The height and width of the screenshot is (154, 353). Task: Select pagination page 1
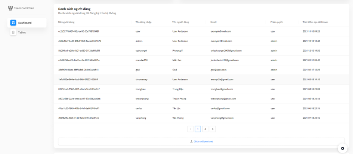[x=198, y=129]
